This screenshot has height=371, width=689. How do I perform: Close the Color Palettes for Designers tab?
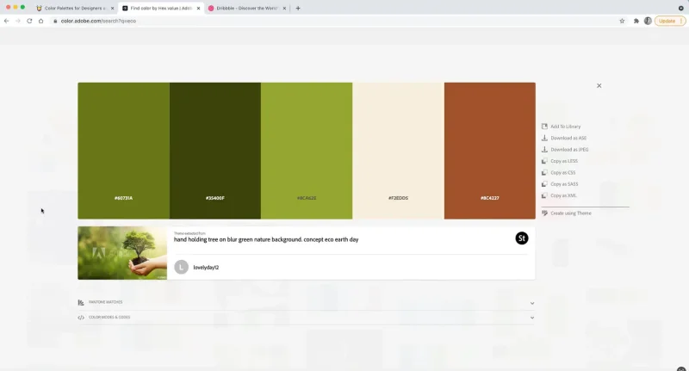pos(113,8)
